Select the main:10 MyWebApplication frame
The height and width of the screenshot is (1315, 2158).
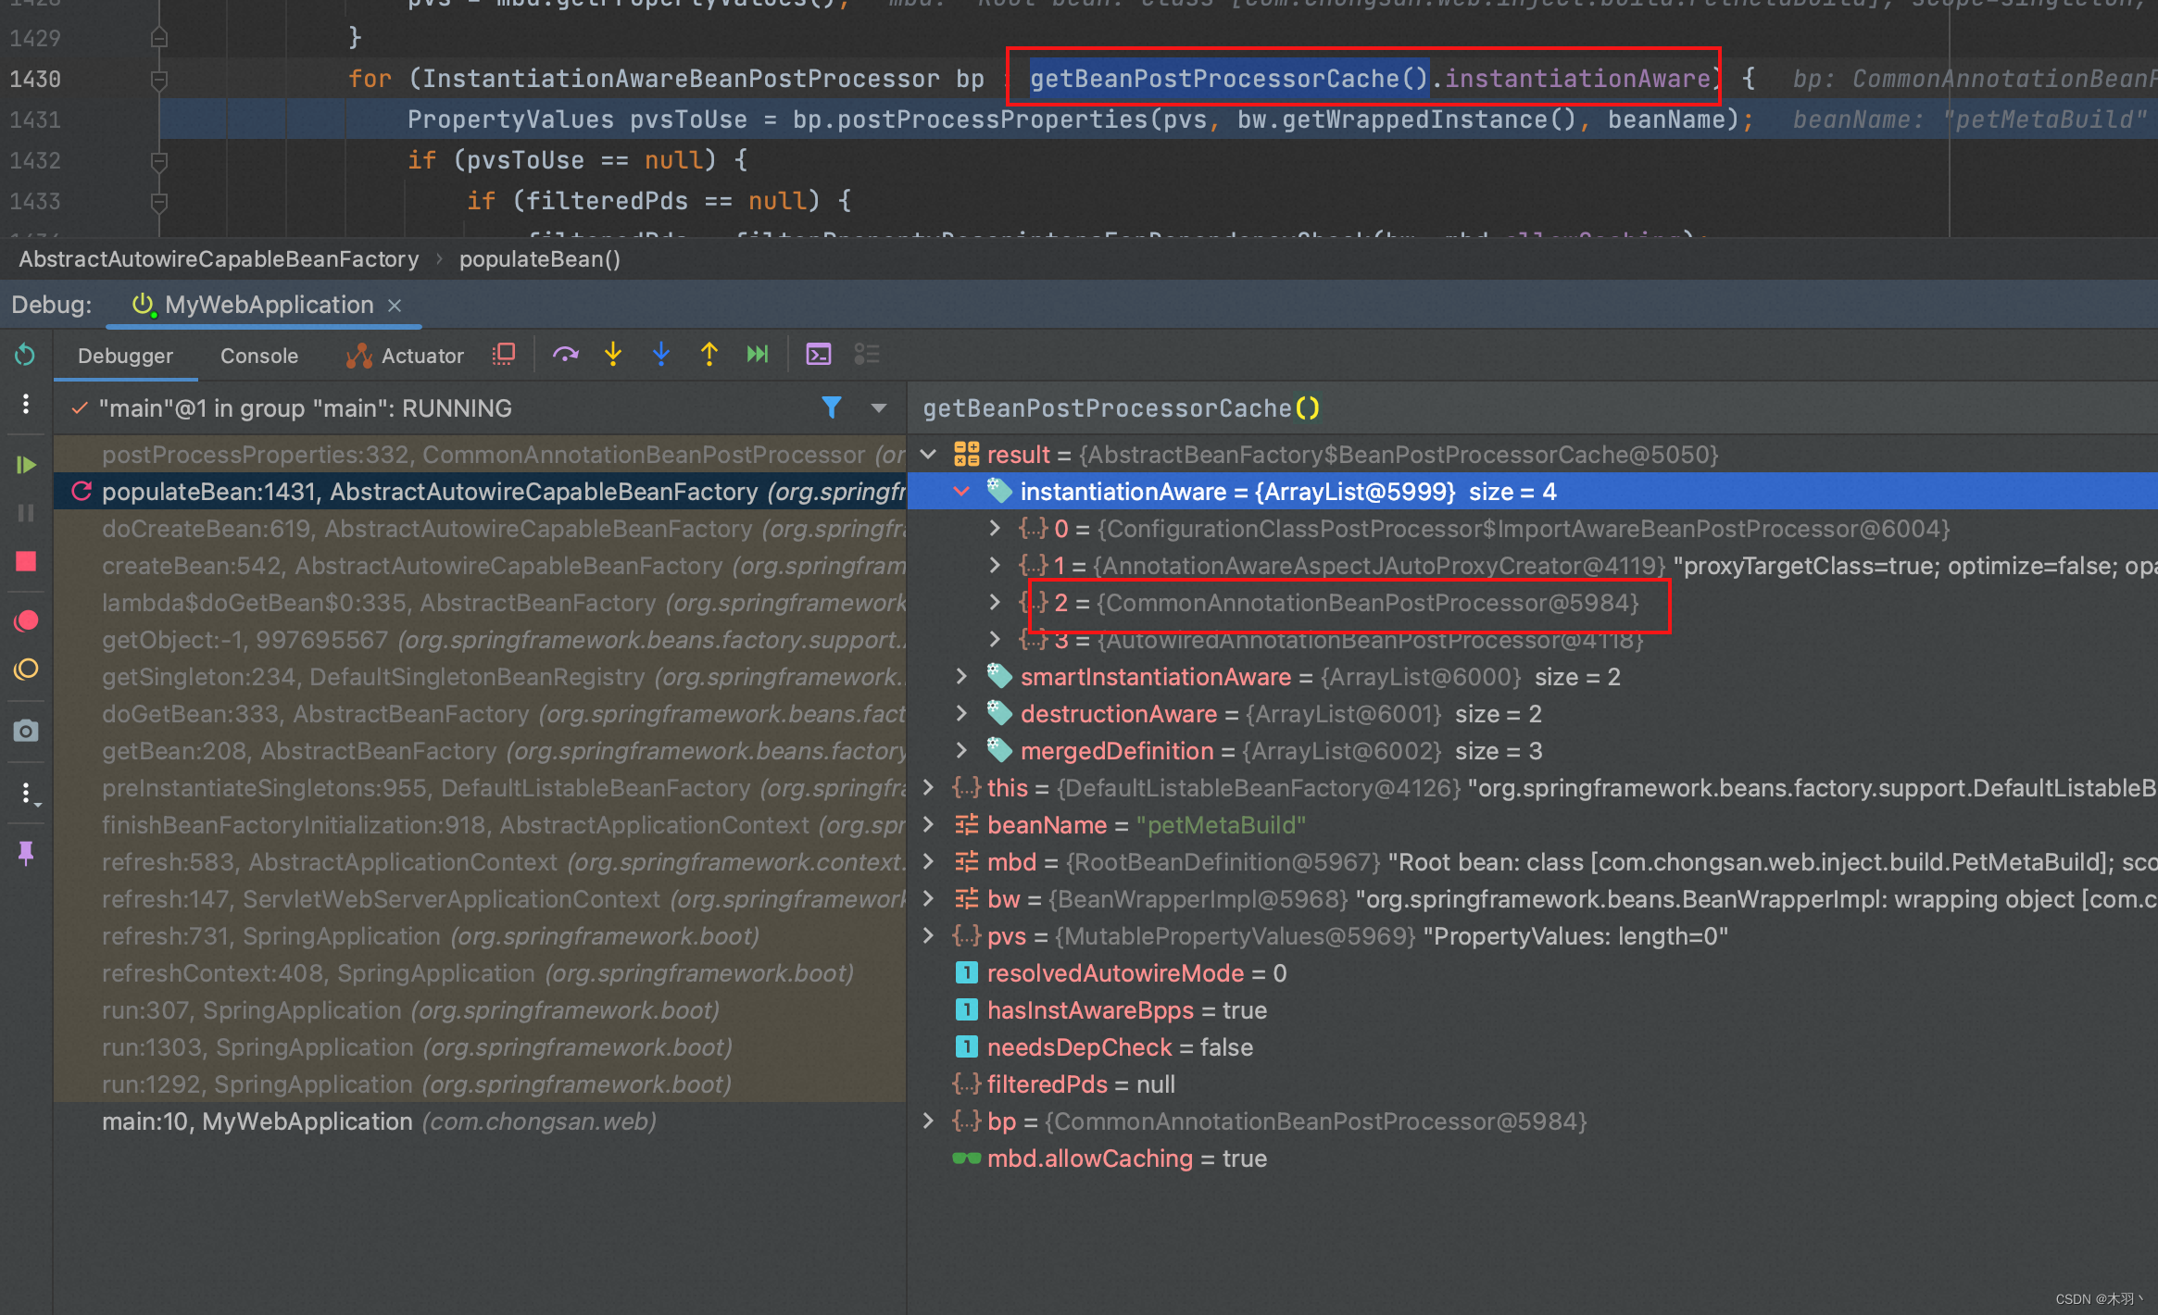coord(480,1121)
